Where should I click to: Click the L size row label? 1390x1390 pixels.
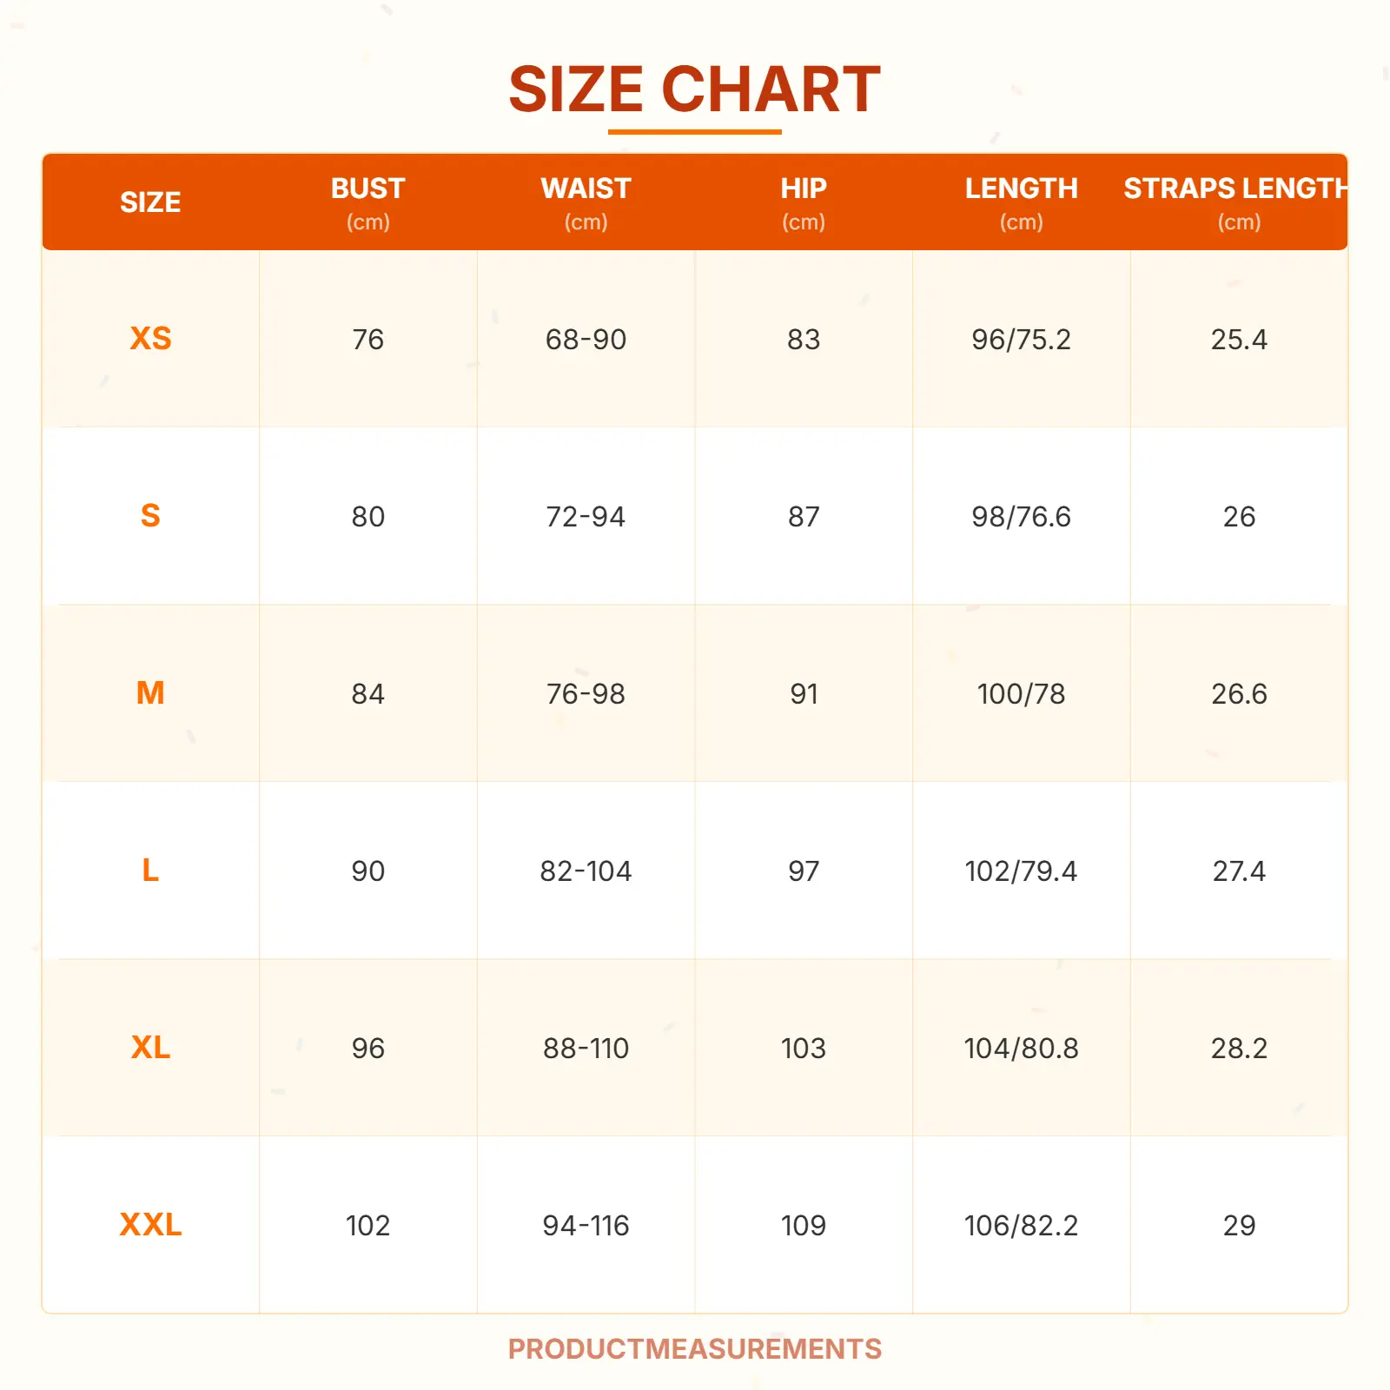click(x=150, y=870)
